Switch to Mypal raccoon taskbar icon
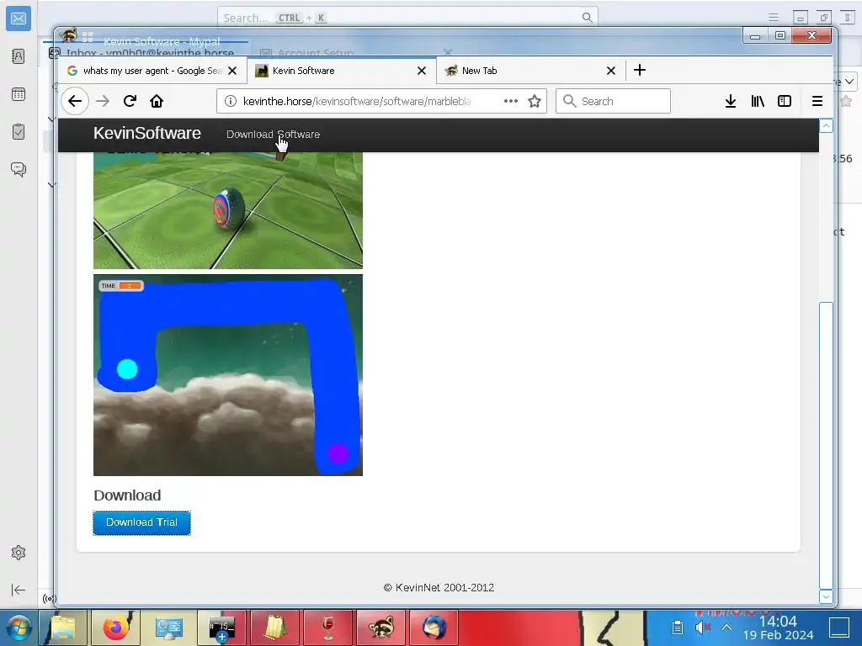Screen dimensions: 862x646 pos(381,627)
